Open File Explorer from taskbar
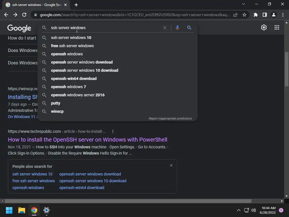 point(21,210)
